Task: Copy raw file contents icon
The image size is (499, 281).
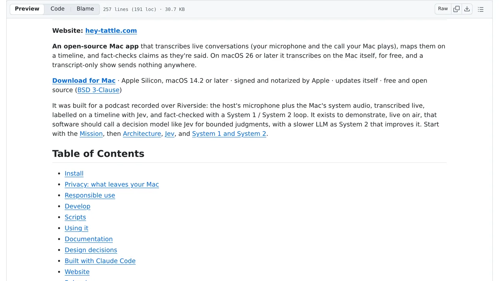Action: point(457,9)
